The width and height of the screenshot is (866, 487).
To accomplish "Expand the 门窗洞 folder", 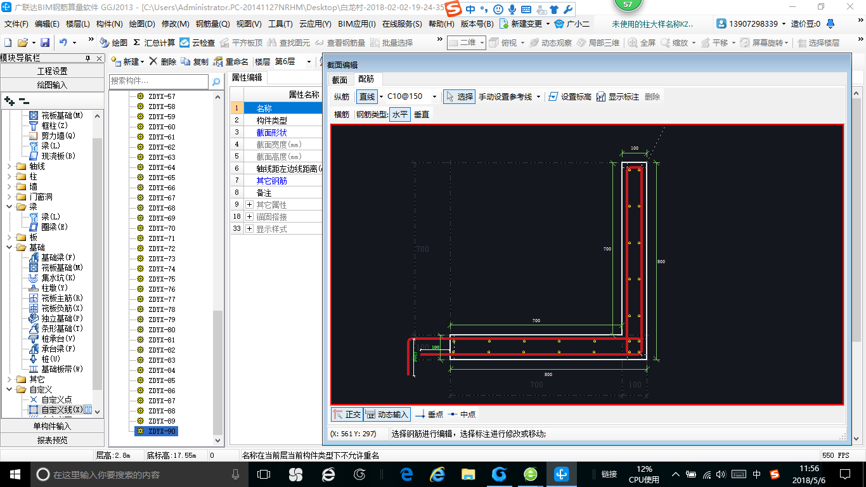I will [x=9, y=197].
